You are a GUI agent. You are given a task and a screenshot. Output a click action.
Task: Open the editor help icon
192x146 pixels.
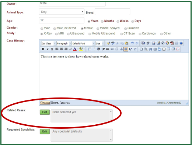[x=181, y=43]
